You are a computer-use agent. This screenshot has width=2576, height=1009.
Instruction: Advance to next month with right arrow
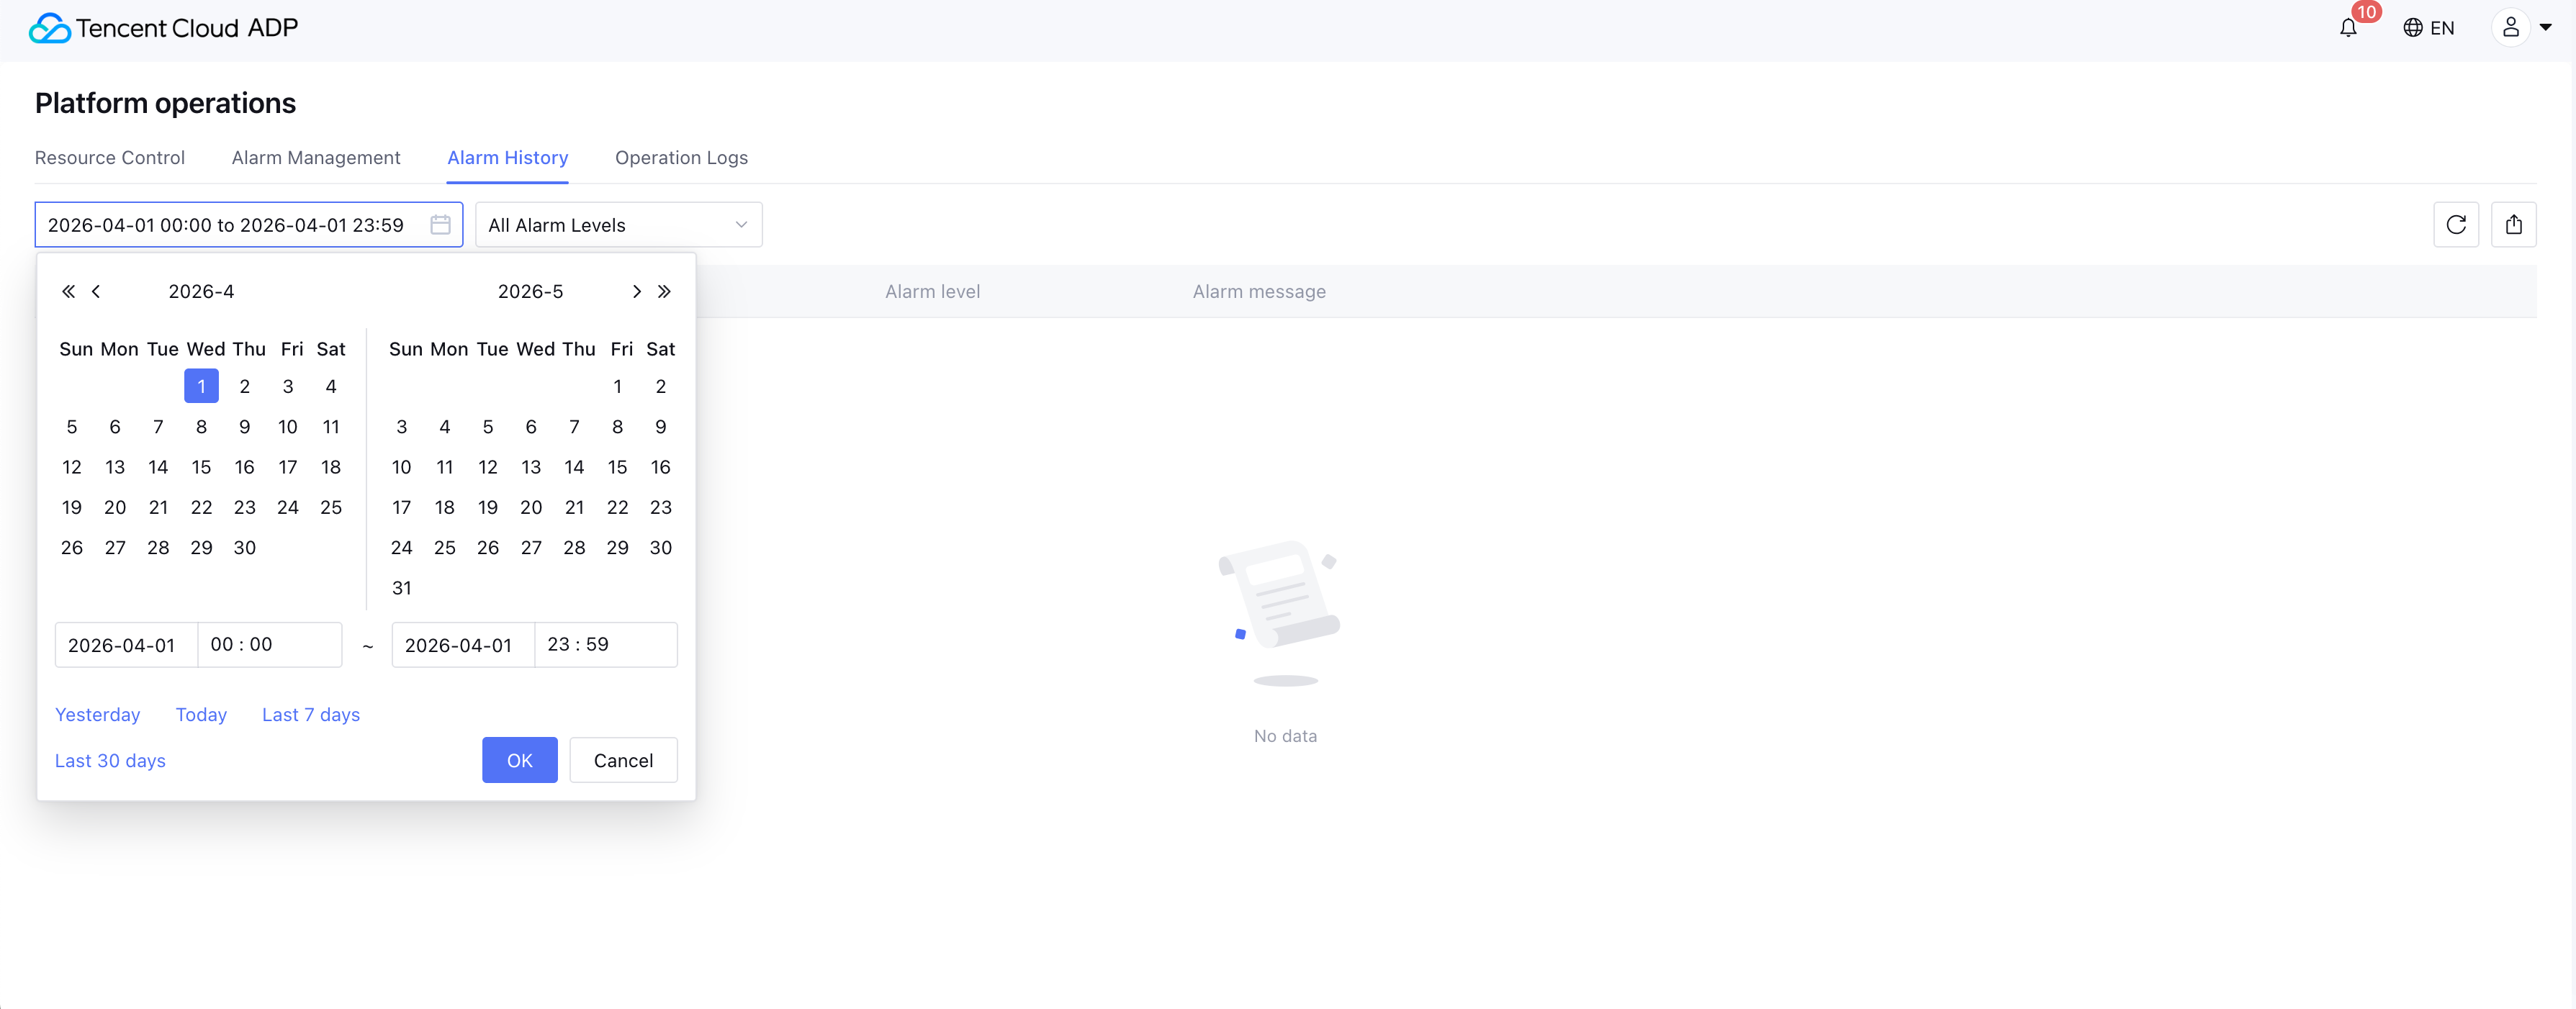[x=636, y=292]
